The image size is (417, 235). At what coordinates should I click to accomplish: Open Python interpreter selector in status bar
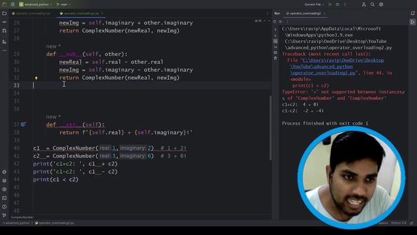(x=399, y=223)
